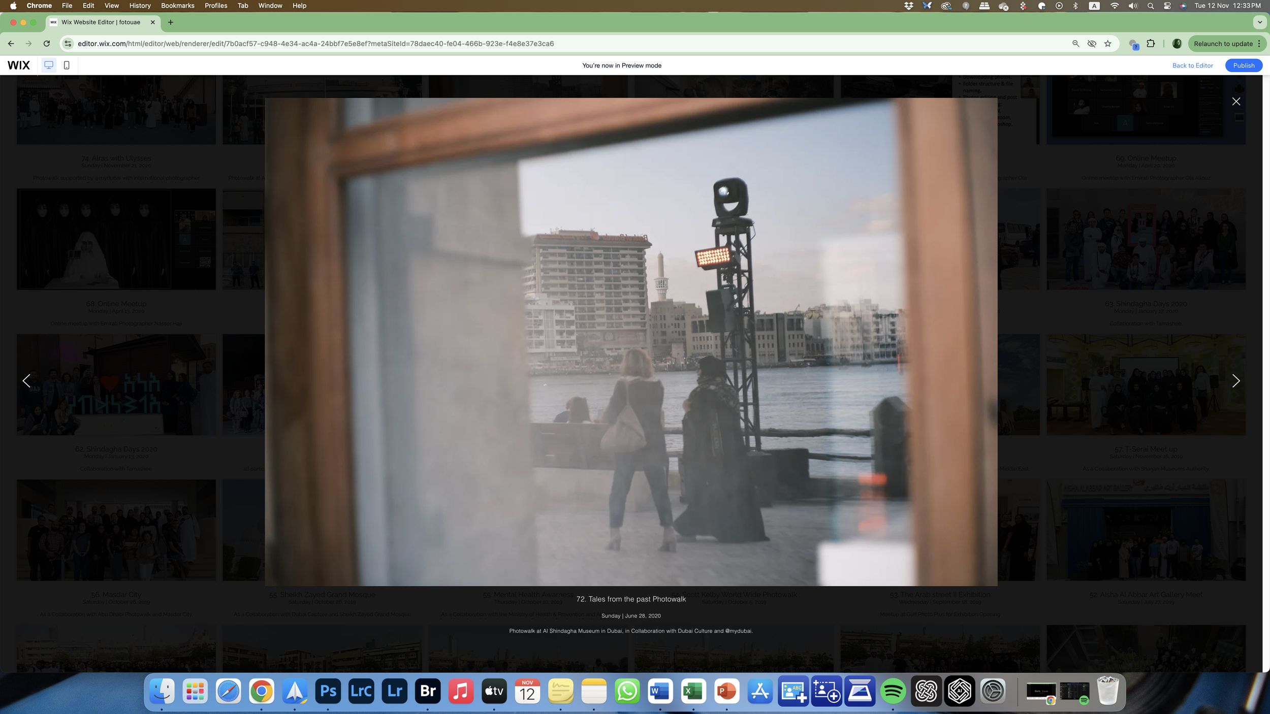The width and height of the screenshot is (1270, 714).
Task: Toggle macOS Control Center in menu bar
Action: (1167, 6)
